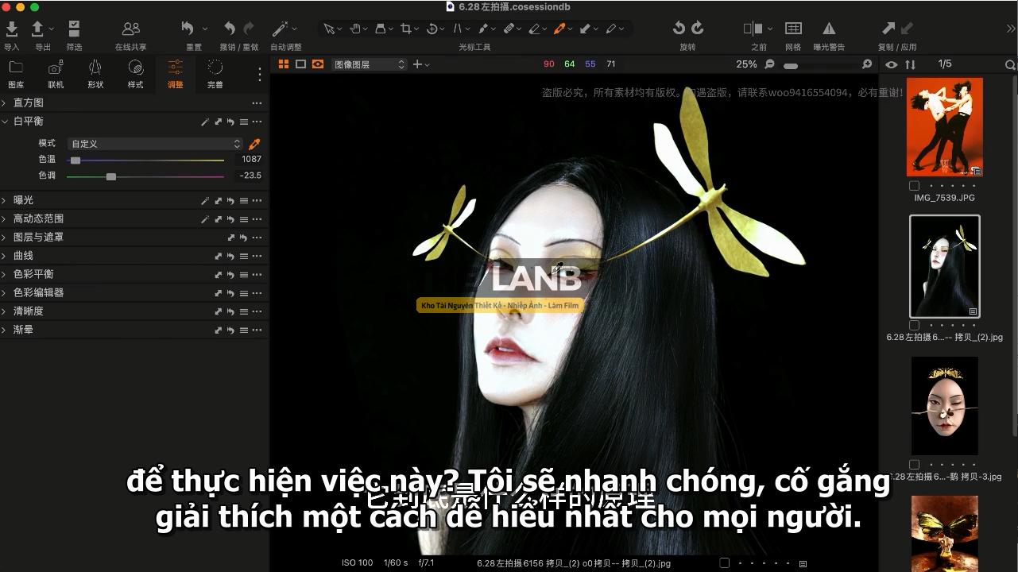Select the golden mask face thumbnail
Viewport: 1018px width, 572px height.
[x=944, y=406]
